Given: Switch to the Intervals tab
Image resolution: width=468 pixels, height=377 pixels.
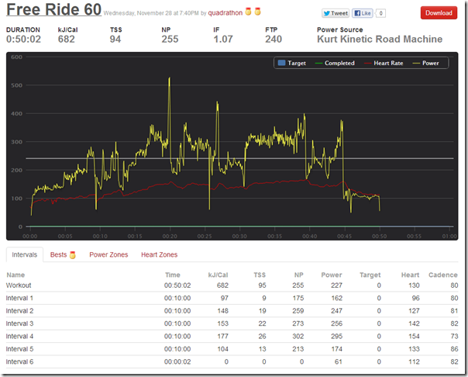Looking at the screenshot, I should point(25,254).
